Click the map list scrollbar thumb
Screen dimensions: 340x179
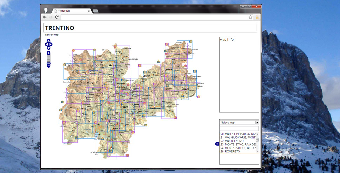click(257, 139)
